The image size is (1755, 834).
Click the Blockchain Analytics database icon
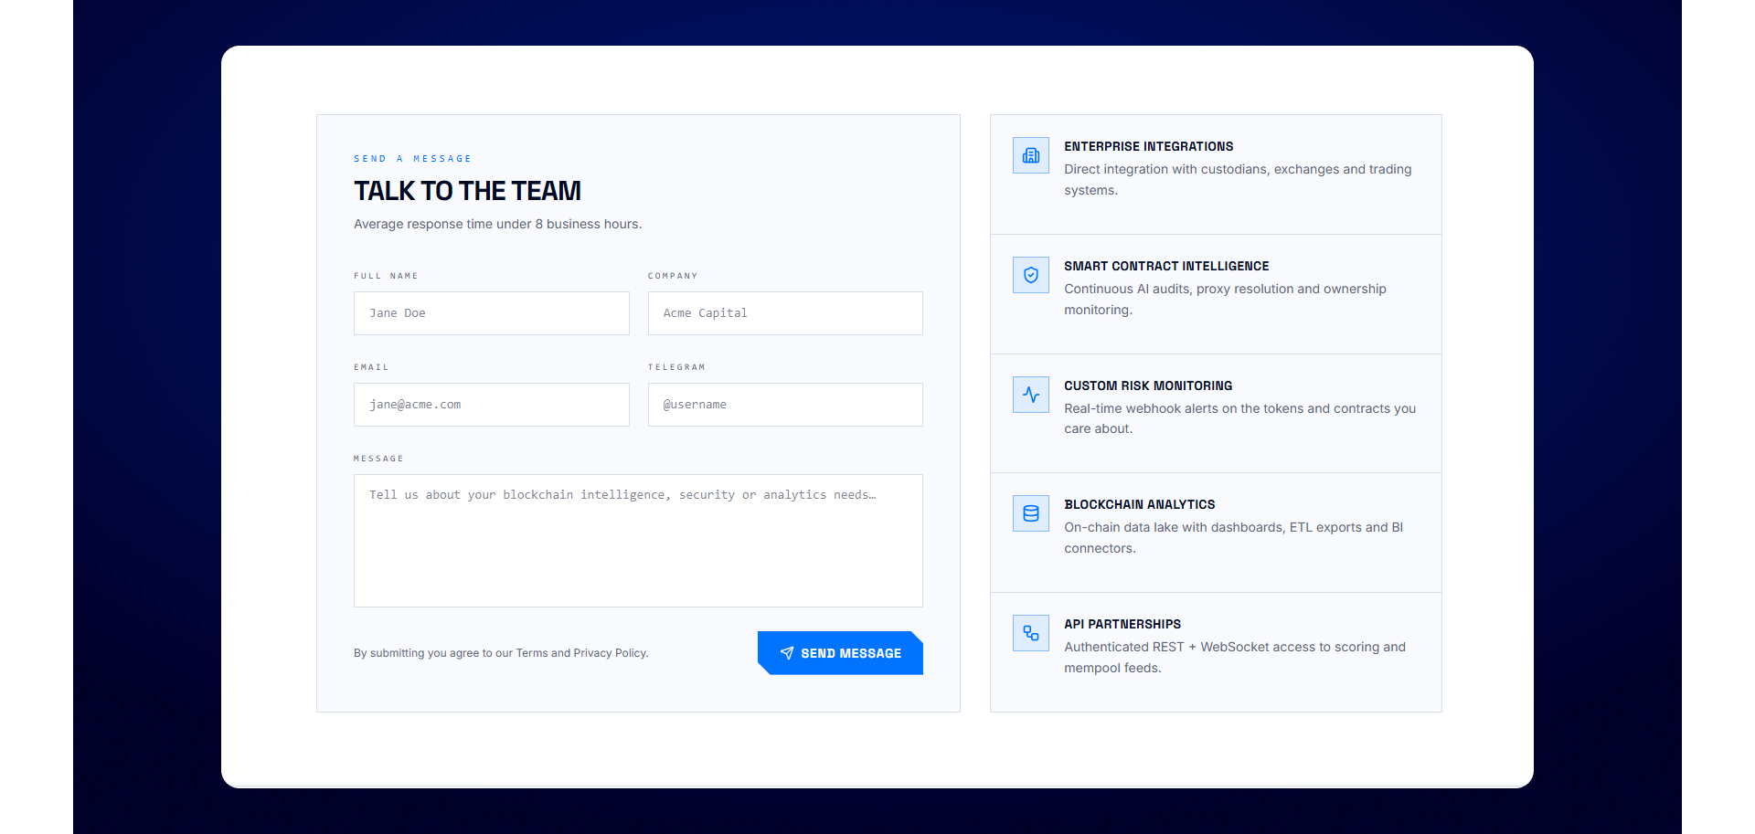1031,513
